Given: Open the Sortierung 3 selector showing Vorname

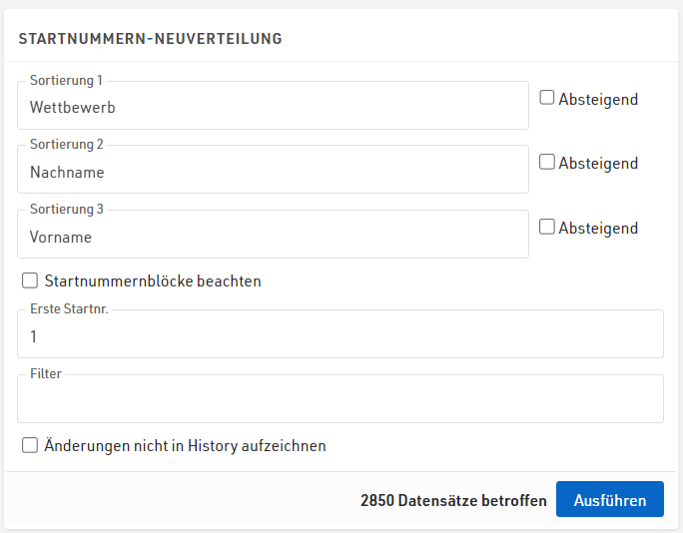Looking at the screenshot, I should coord(273,237).
